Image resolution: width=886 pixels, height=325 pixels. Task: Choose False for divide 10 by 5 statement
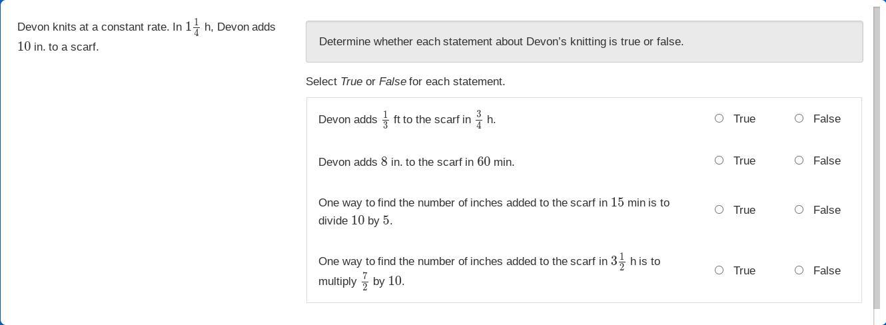799,210
